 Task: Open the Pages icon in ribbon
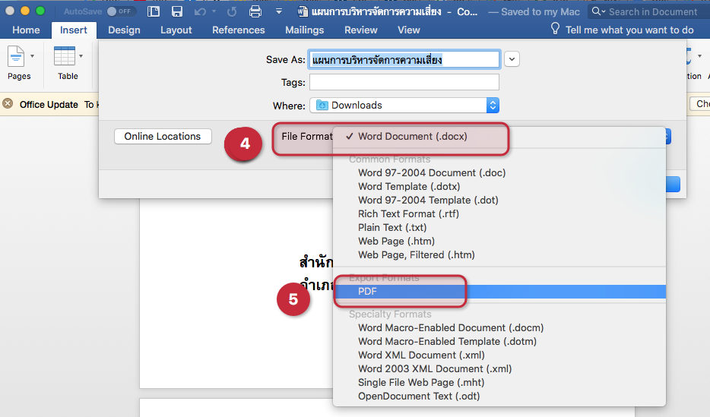pyautogui.click(x=19, y=62)
